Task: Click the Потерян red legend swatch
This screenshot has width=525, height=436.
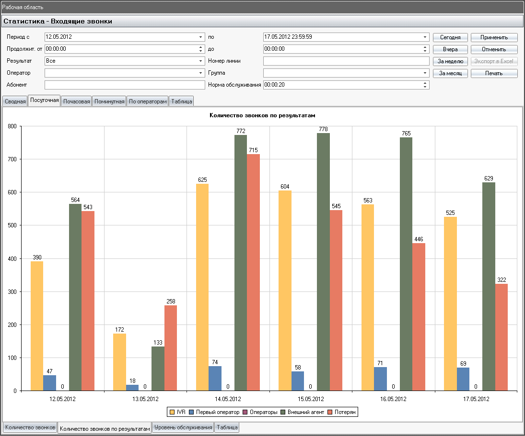Action: click(330, 412)
